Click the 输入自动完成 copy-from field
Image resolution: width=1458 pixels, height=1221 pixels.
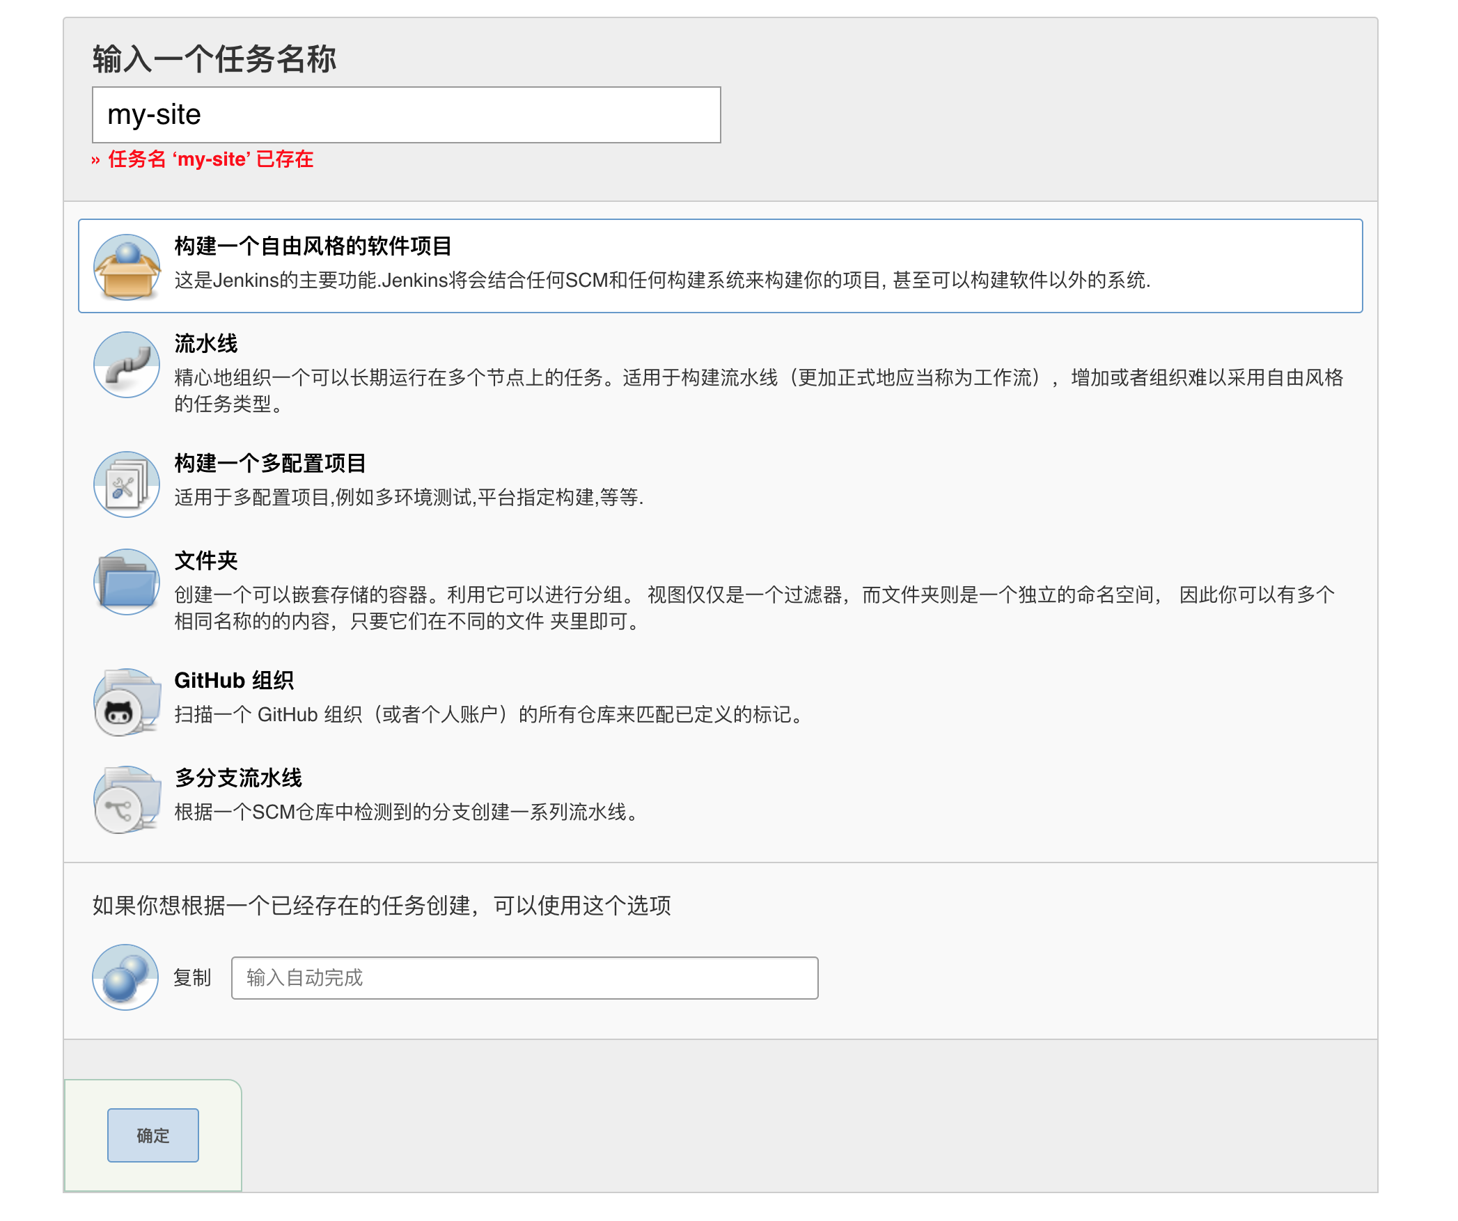point(524,977)
